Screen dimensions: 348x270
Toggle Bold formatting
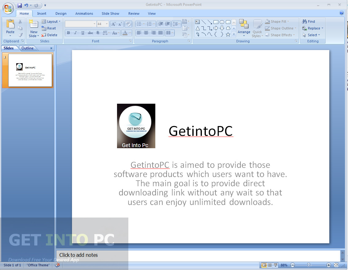(x=68, y=33)
